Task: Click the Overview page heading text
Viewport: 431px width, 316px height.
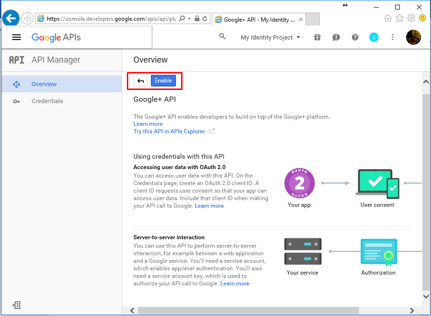Action: click(x=150, y=60)
